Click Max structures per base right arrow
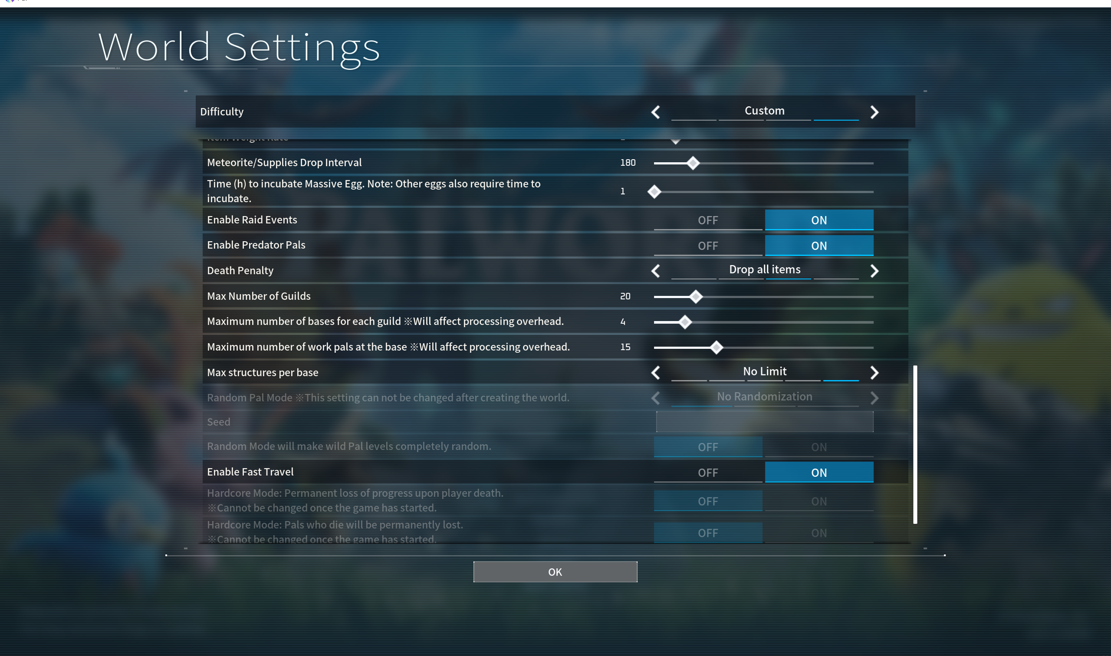Screen dimensions: 1111x656 874,372
